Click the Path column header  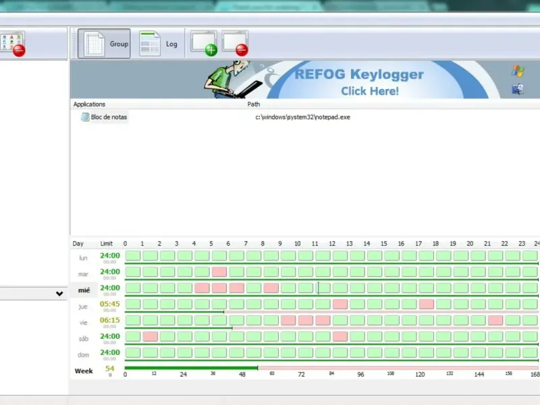pyautogui.click(x=254, y=104)
